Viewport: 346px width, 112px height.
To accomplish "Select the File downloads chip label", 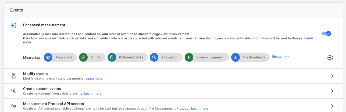I will [x=254, y=57].
